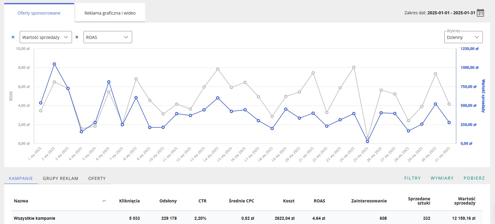Open the date range calendar icon
The image size is (495, 224).
[480, 13]
